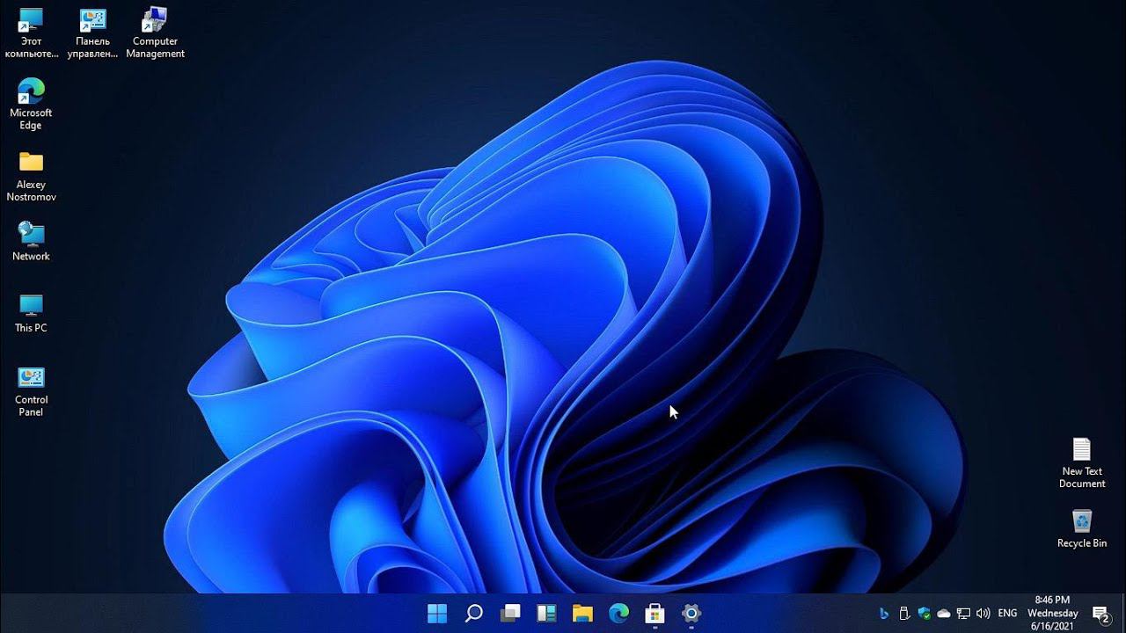Open the Этот компьютер desktop shortcut
Image resolution: width=1126 pixels, height=633 pixels.
[31, 33]
